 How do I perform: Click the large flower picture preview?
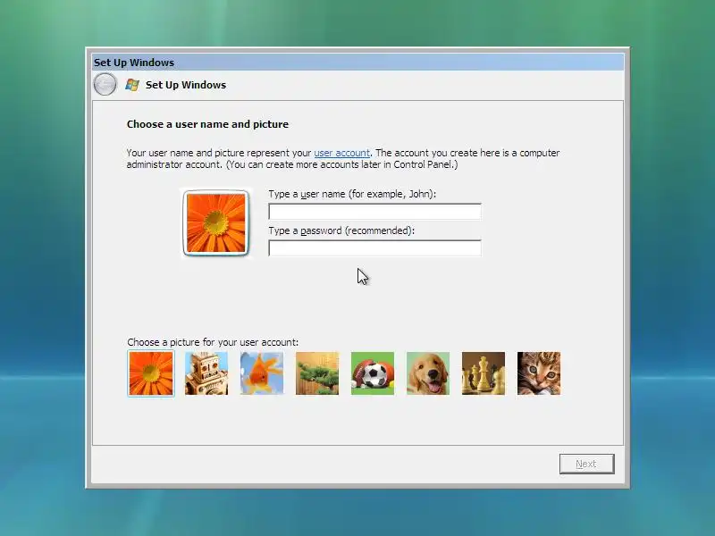click(x=216, y=222)
